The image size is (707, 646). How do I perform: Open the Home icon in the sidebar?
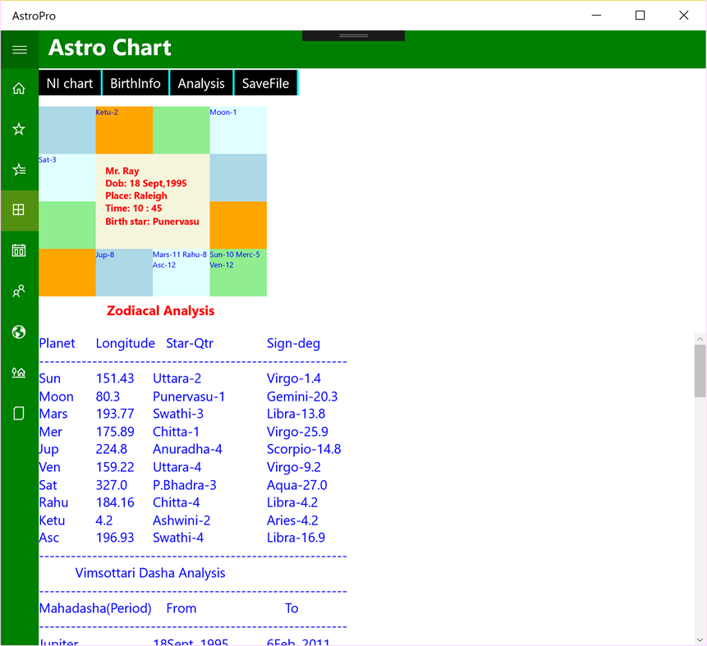(x=18, y=88)
